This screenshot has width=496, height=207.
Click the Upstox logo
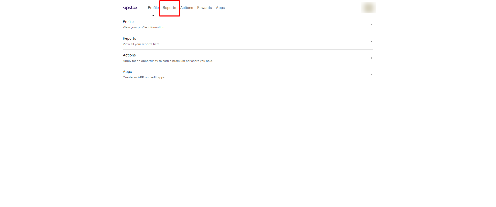pos(130,8)
